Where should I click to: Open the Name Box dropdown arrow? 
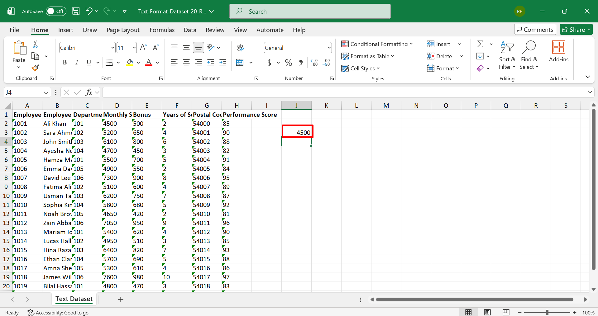[46, 92]
